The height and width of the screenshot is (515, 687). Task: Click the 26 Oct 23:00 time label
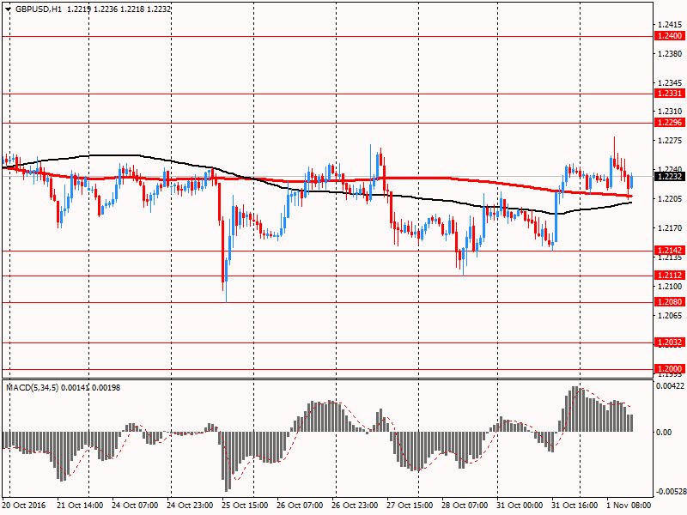[355, 506]
